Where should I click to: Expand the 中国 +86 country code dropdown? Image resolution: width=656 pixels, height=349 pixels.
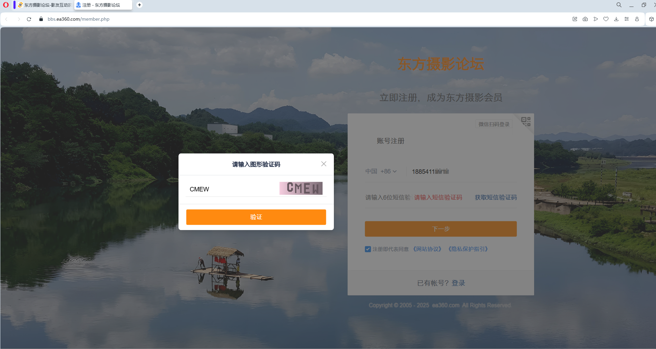click(381, 171)
